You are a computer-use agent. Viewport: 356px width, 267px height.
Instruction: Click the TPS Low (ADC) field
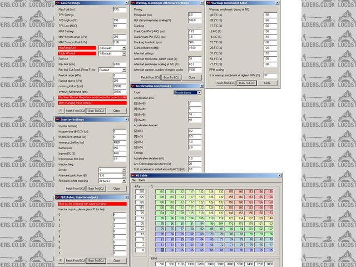tap(120, 26)
